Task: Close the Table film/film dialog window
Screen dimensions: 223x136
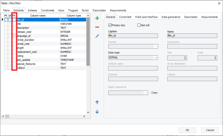Action: [219, 3]
